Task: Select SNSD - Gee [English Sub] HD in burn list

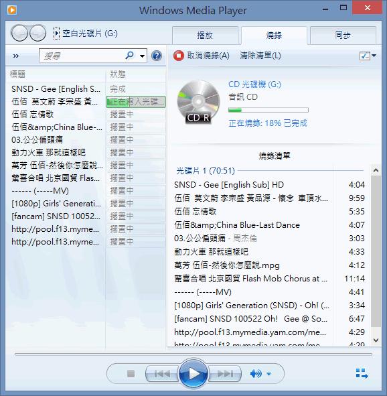Action: (x=229, y=185)
